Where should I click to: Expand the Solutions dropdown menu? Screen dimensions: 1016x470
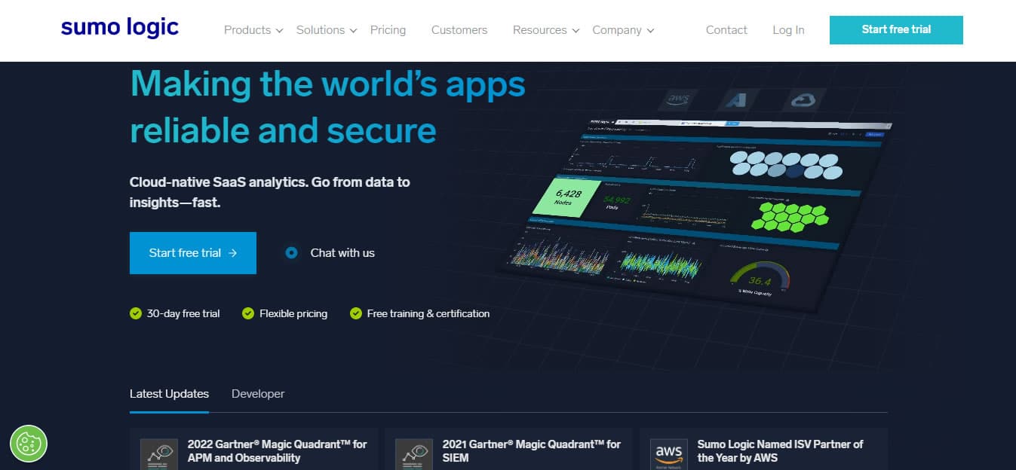(327, 30)
